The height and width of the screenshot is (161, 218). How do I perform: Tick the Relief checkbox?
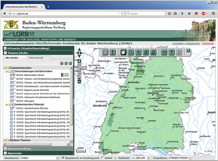tap(103, 158)
